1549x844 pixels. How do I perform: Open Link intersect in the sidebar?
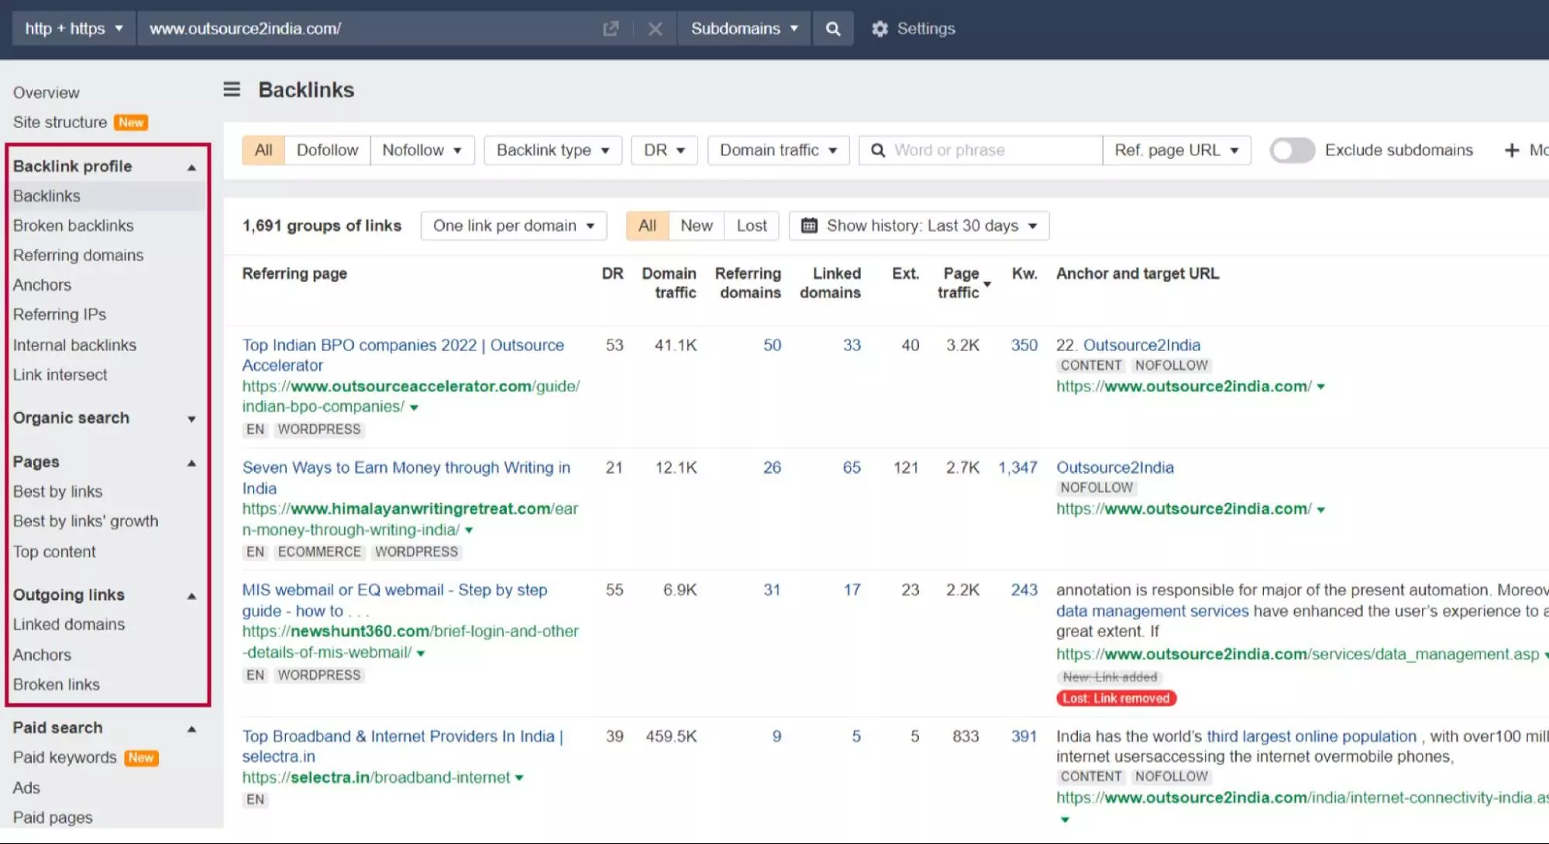[x=60, y=374]
